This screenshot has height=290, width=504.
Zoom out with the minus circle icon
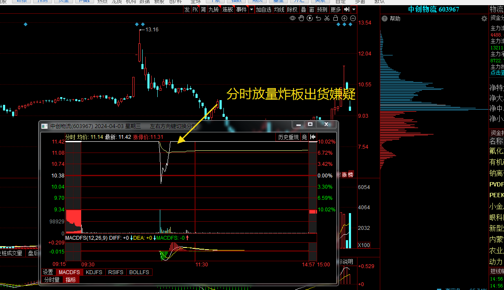coord(353,18)
